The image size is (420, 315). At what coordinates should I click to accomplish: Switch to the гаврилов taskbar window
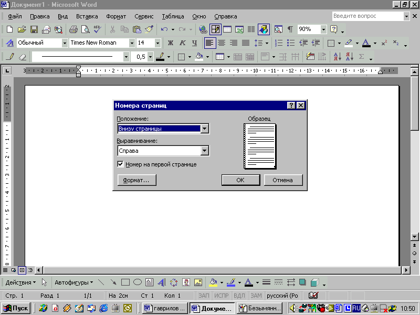[x=165, y=308]
